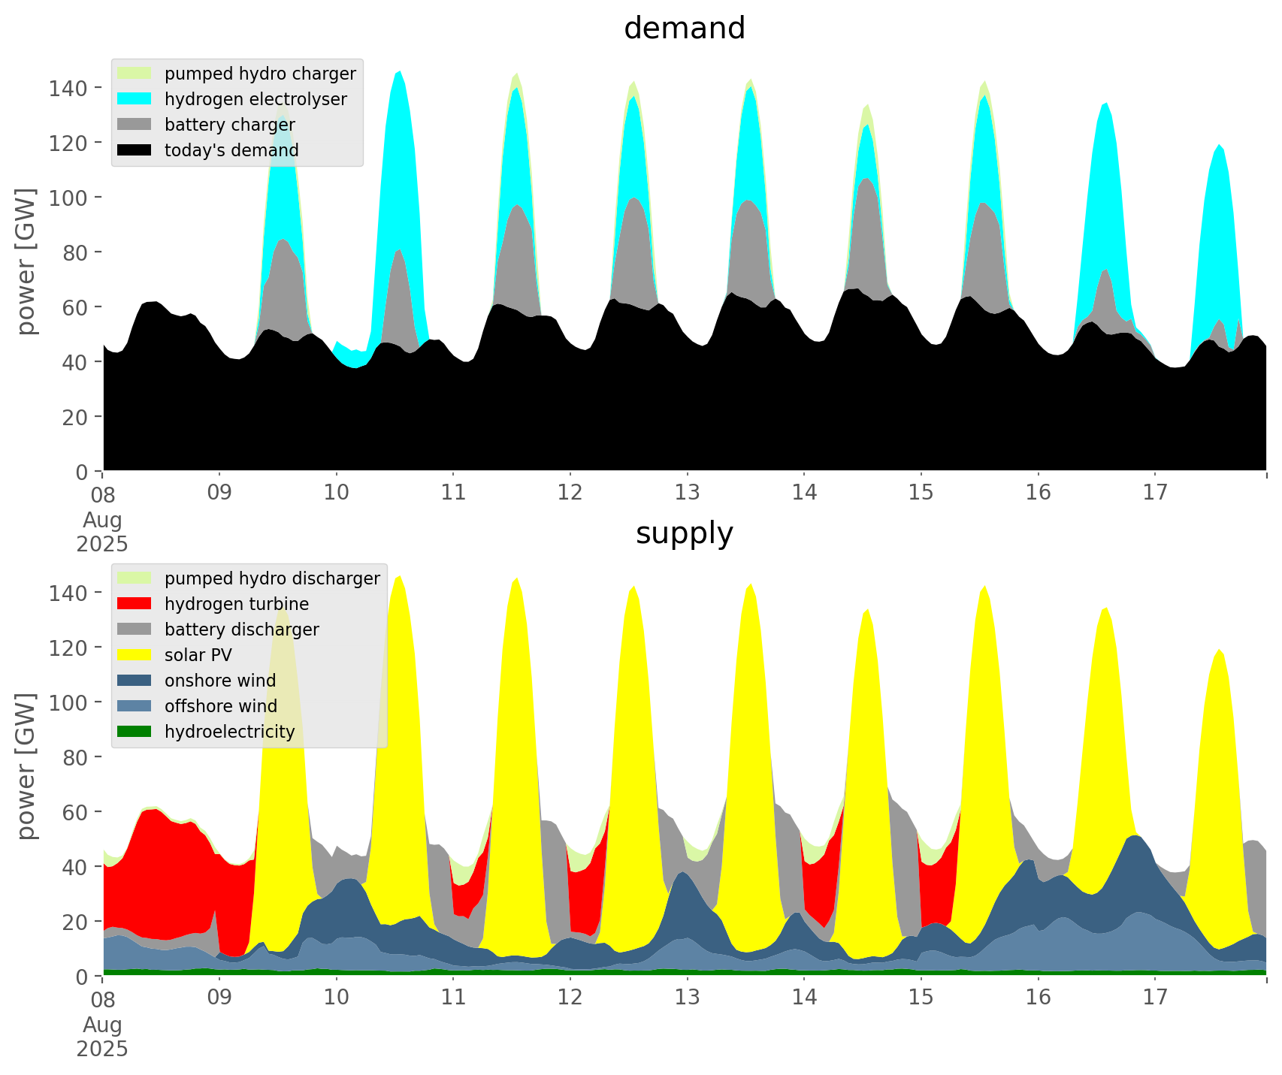Click the pumped hydro discharger legend swatch
Viewport: 1282px width, 1075px height.
click(135, 578)
